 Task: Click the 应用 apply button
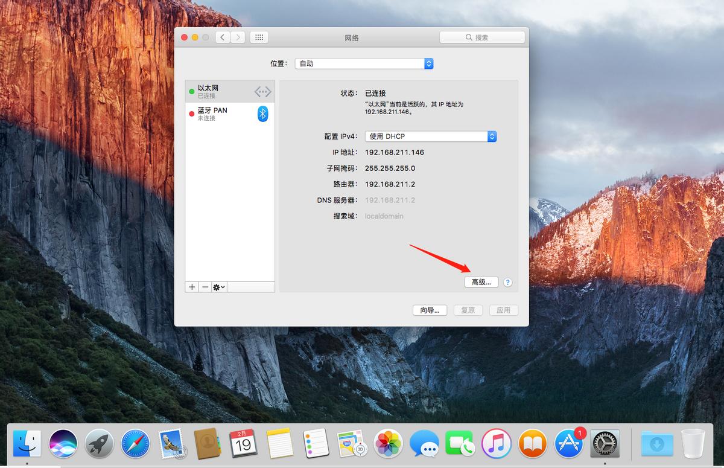(x=503, y=310)
